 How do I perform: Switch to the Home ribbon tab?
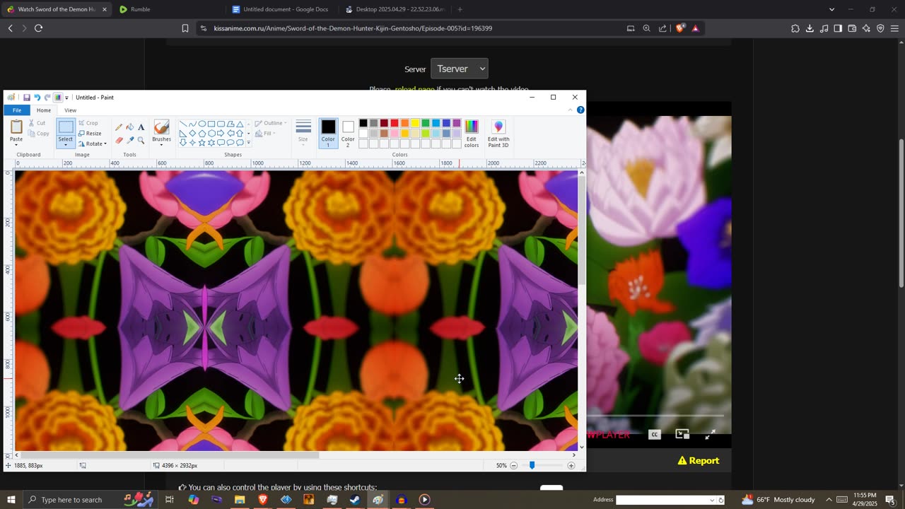tap(44, 110)
